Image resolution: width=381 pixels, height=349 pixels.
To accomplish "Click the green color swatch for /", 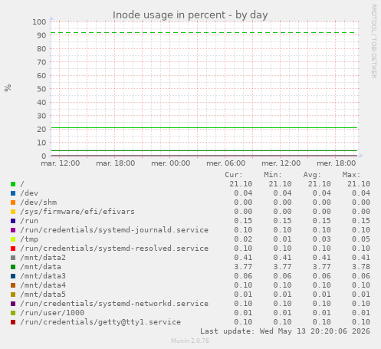I will [x=13, y=184].
